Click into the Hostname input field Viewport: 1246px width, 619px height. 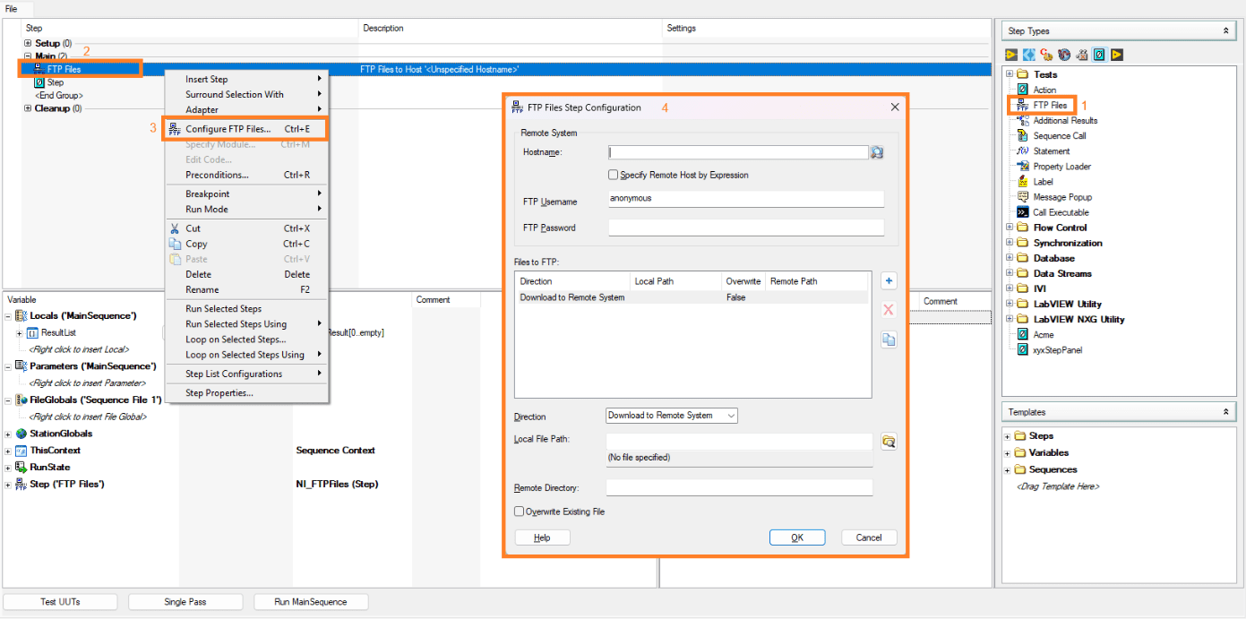click(x=738, y=152)
